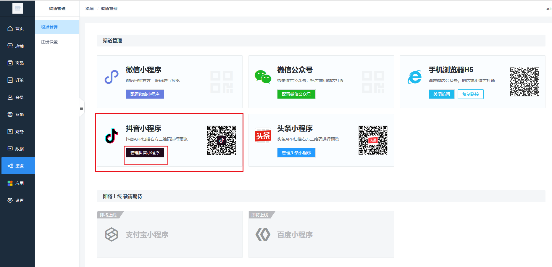552x267 pixels.
Task: Click the red Toutiao (头条) logo icon
Action: point(263,136)
